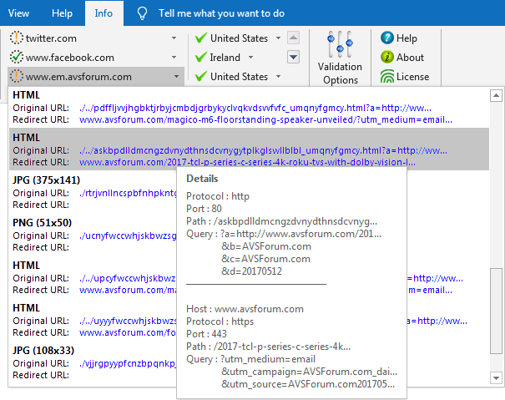Open the View tab

coord(18,13)
